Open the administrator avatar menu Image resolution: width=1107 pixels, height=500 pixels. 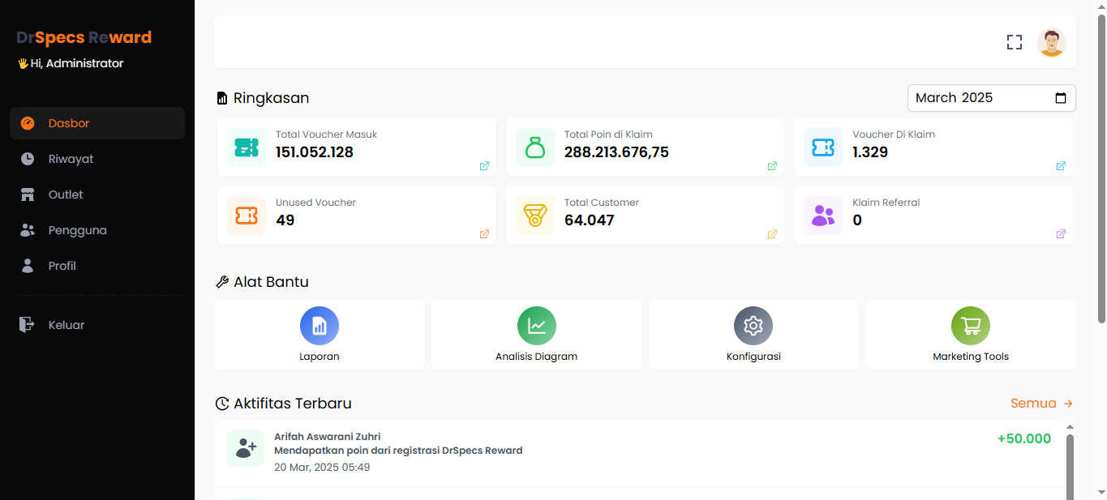coord(1051,42)
